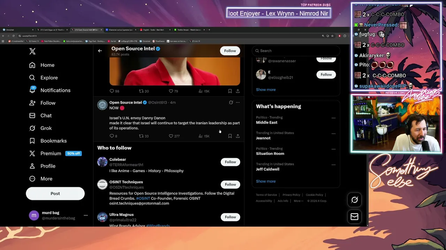Follow OSINT Techniques
This screenshot has width=446, height=250.
point(230,184)
